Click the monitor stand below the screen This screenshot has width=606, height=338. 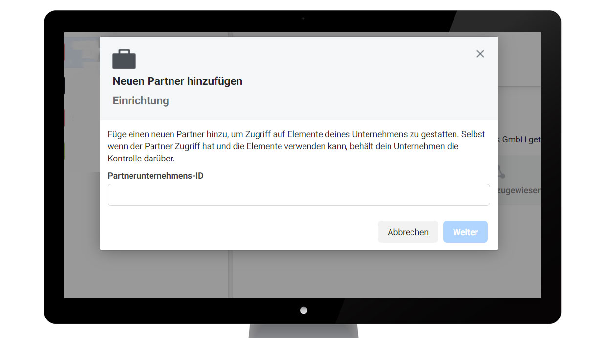pyautogui.click(x=303, y=331)
